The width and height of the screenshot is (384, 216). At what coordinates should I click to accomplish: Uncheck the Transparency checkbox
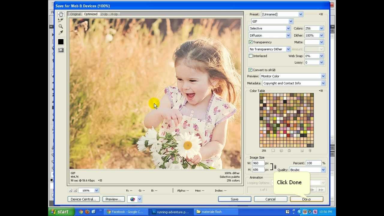pyautogui.click(x=250, y=42)
